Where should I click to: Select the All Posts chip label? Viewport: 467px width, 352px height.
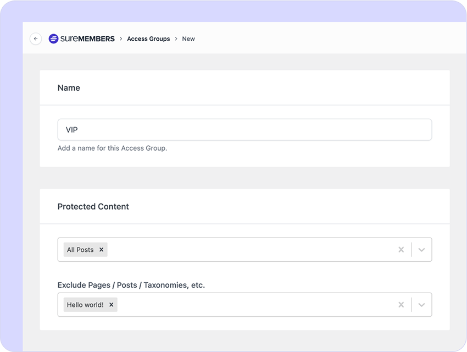(x=80, y=250)
